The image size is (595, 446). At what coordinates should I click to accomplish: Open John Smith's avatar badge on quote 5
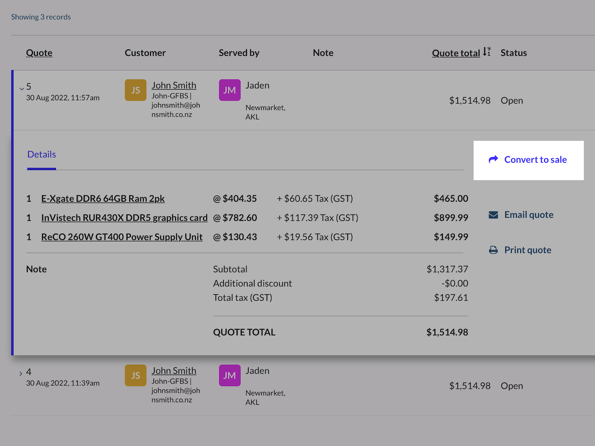(x=135, y=90)
